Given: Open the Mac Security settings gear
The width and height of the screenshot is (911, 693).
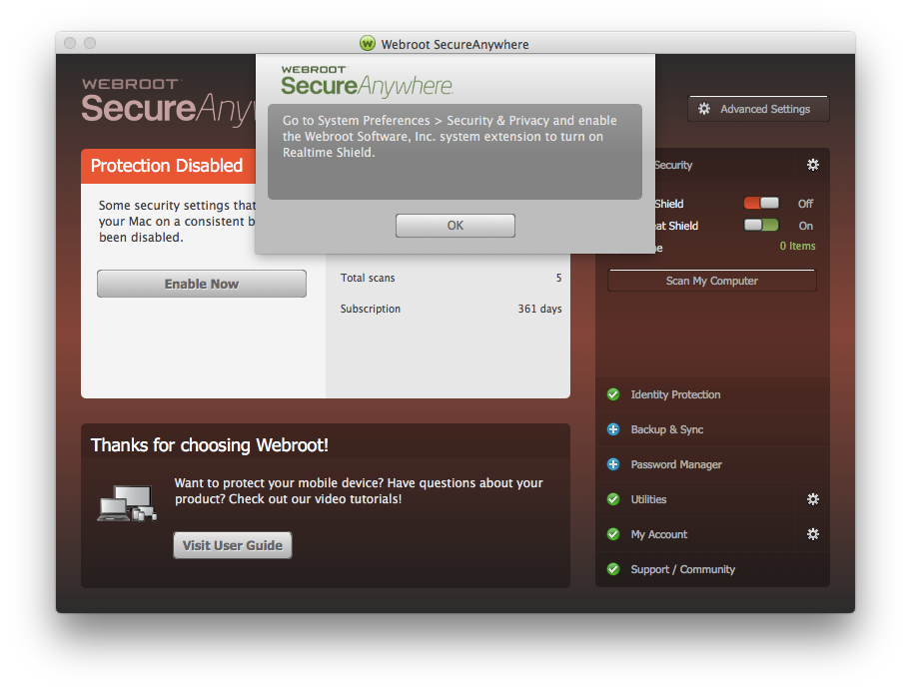Looking at the screenshot, I should click(813, 165).
